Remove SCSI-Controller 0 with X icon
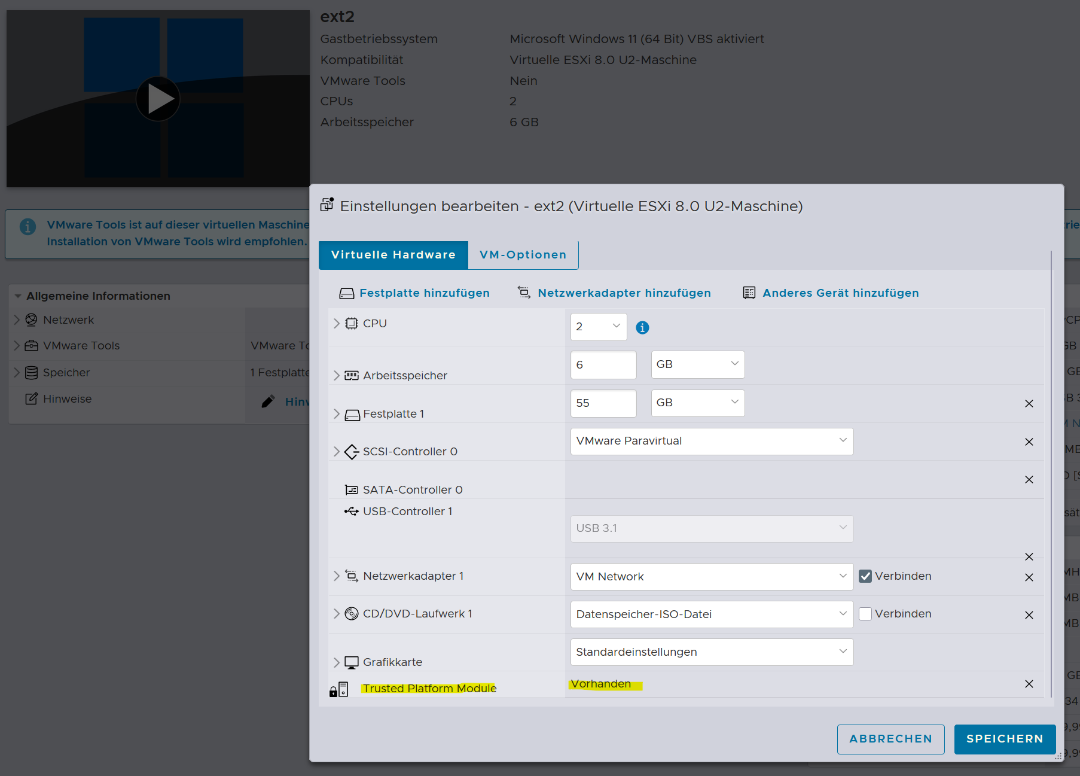This screenshot has width=1080, height=776. (1029, 442)
